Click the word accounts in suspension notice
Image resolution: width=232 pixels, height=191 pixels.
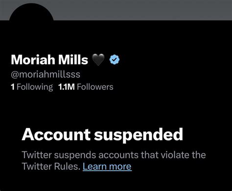pyautogui.click(x=118, y=155)
